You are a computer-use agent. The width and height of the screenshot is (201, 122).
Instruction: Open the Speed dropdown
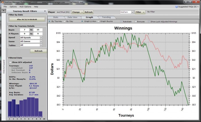click(41, 38)
